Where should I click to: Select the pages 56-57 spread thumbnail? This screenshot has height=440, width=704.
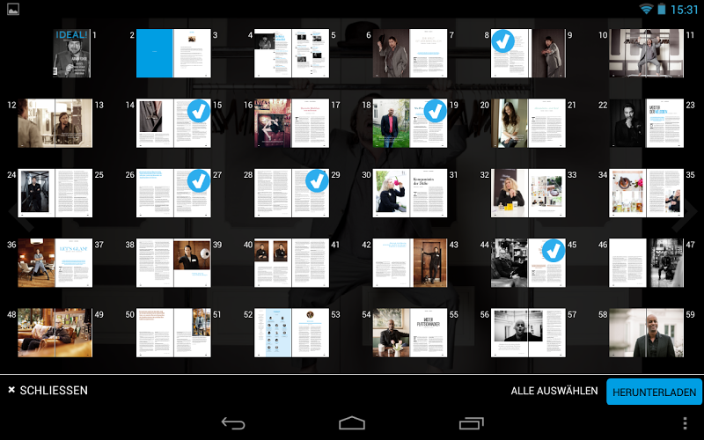(x=528, y=333)
